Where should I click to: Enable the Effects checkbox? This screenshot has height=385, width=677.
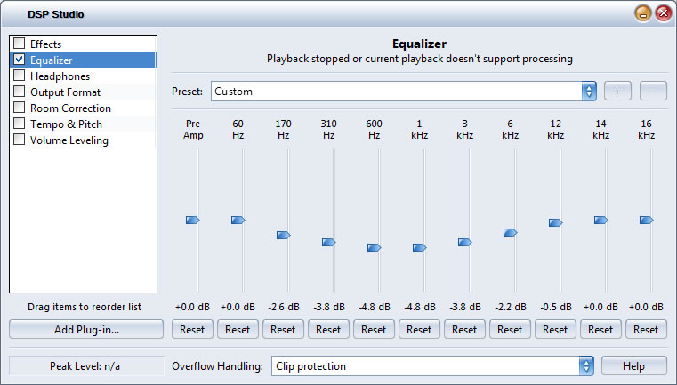(x=19, y=44)
